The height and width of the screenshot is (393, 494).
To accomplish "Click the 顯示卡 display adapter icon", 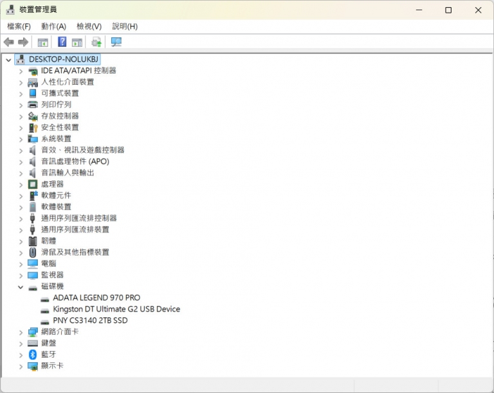I will click(33, 366).
